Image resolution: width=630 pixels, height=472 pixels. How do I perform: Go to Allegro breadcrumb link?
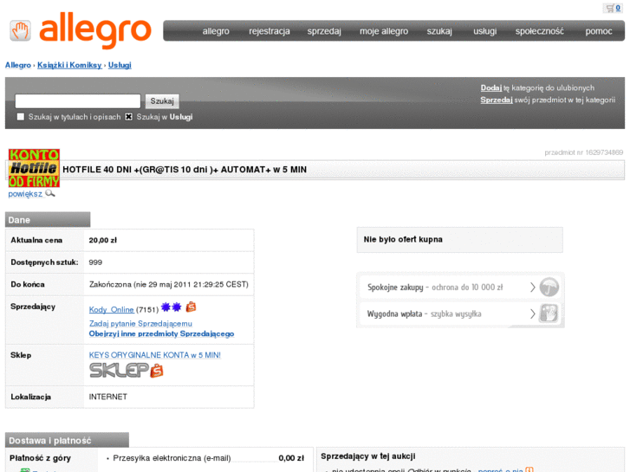tap(18, 65)
